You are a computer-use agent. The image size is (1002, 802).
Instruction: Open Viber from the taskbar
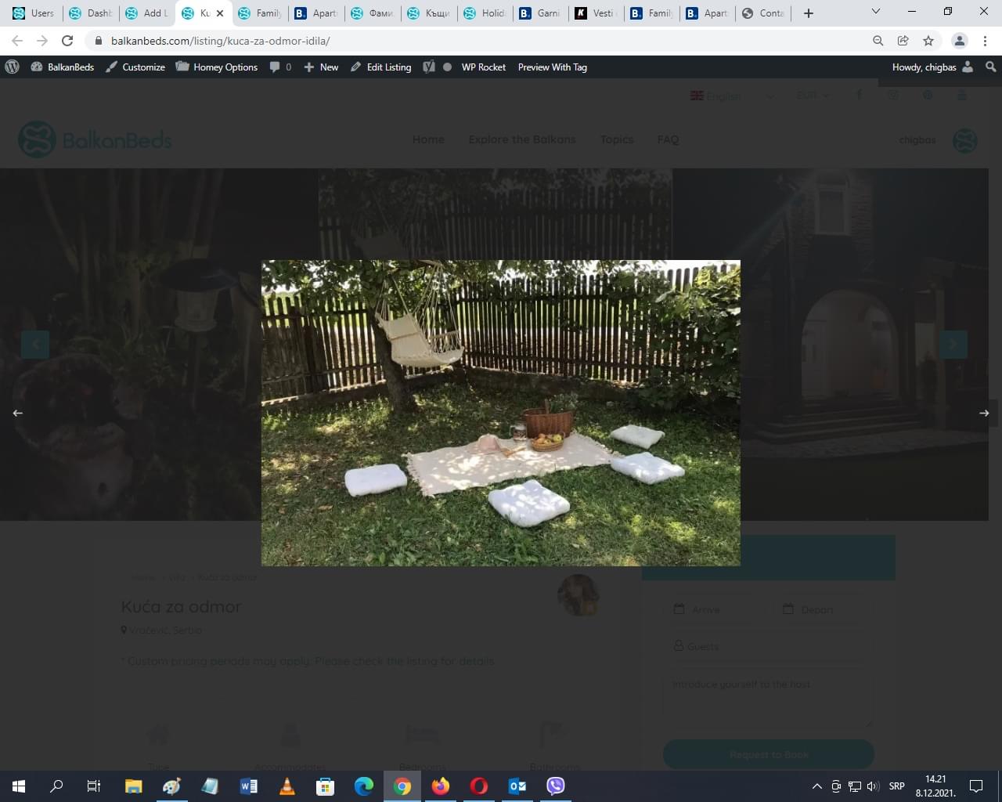point(556,786)
